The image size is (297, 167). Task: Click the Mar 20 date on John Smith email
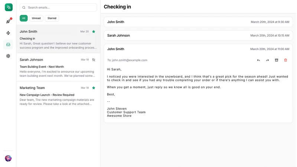(x=85, y=32)
